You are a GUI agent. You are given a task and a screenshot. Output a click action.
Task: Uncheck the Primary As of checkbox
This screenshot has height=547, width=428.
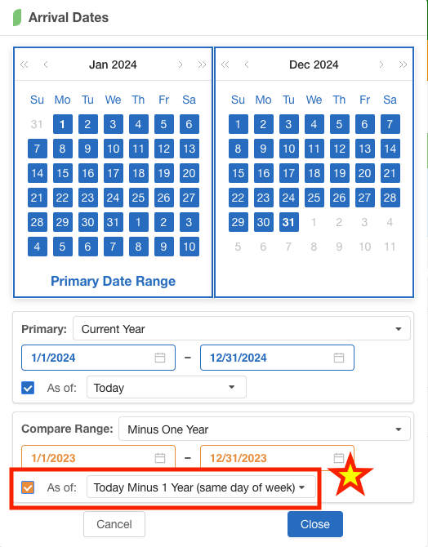(x=28, y=388)
